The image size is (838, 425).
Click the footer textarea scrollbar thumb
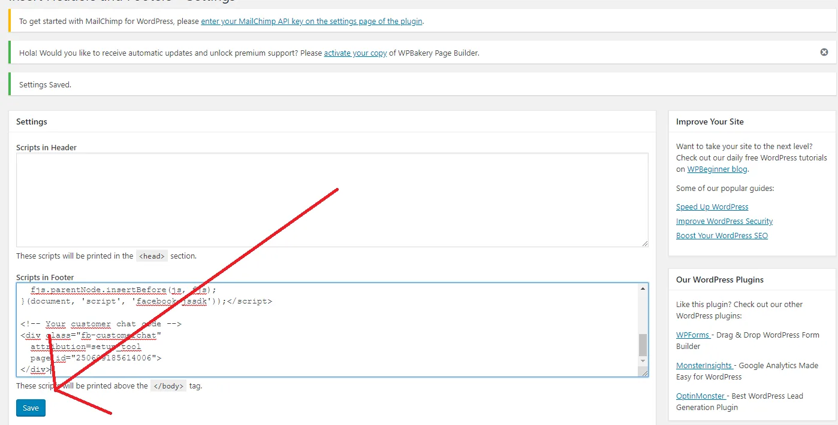pyautogui.click(x=643, y=345)
